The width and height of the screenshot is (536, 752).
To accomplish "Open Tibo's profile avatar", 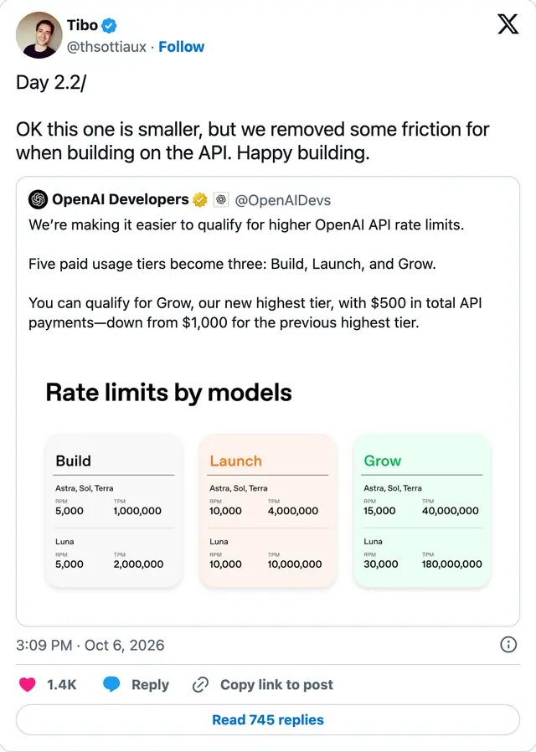I will point(39,35).
